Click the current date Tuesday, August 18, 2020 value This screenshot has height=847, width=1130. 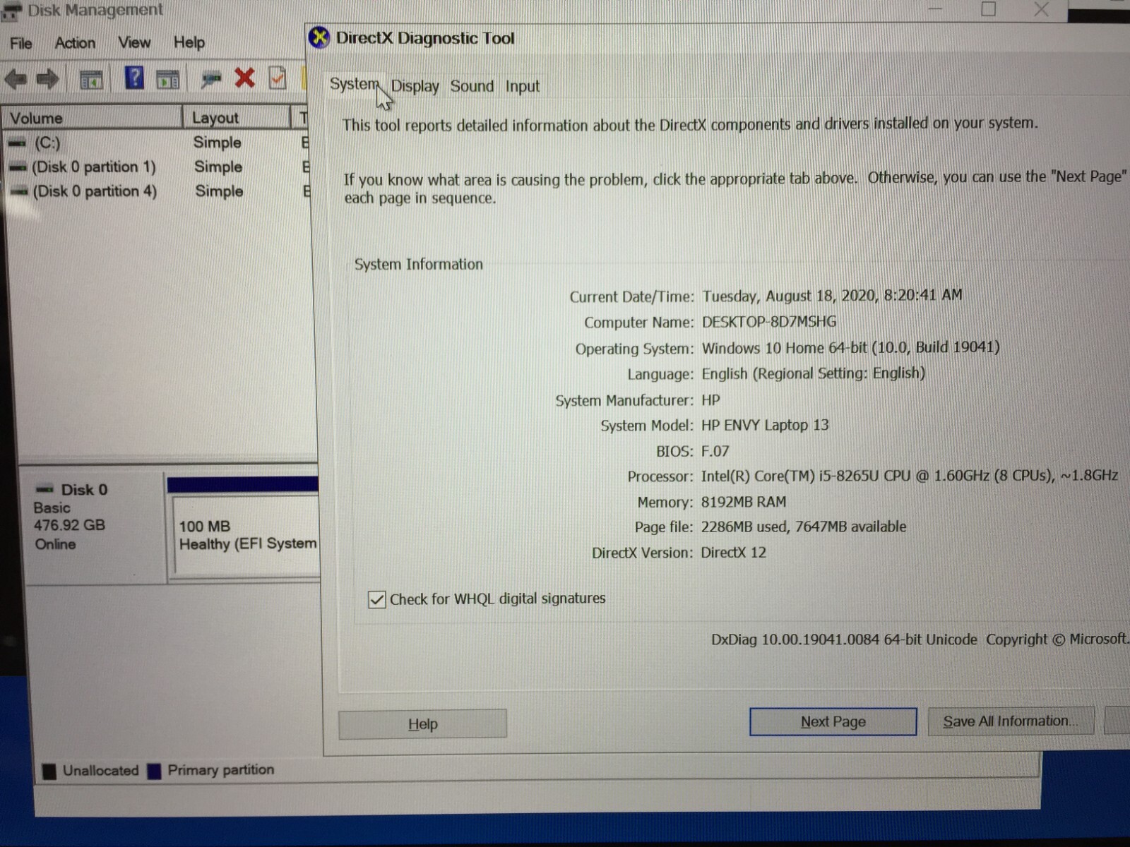point(832,295)
